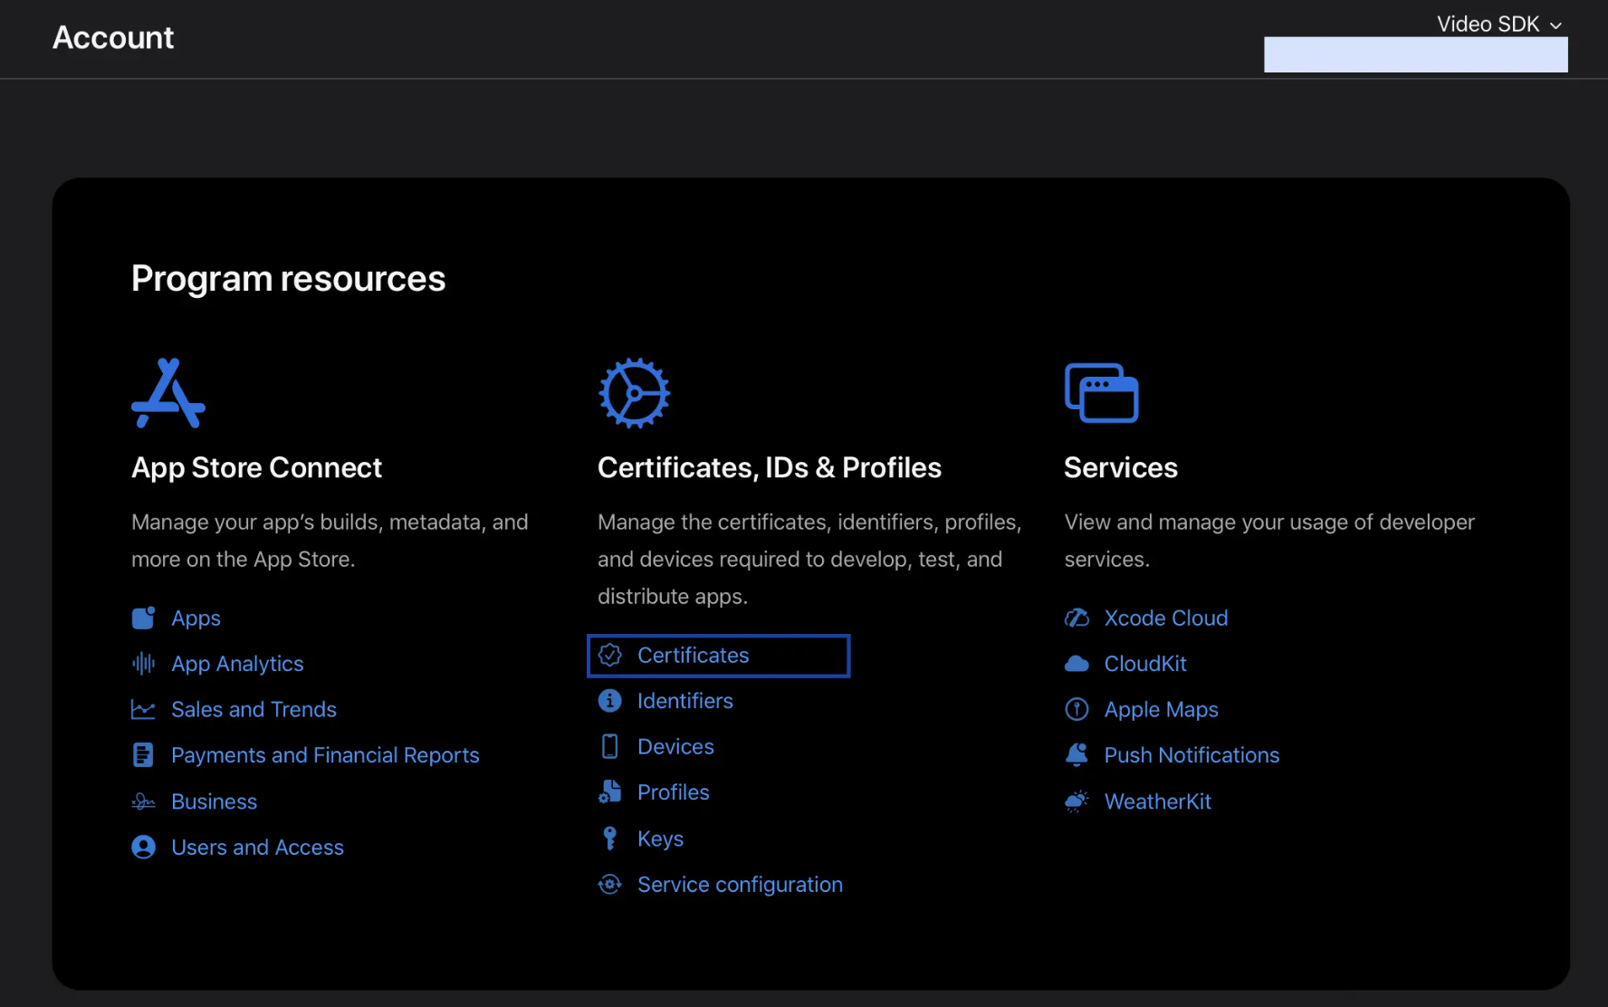Click the Services heading
The width and height of the screenshot is (1608, 1007).
tap(1121, 467)
